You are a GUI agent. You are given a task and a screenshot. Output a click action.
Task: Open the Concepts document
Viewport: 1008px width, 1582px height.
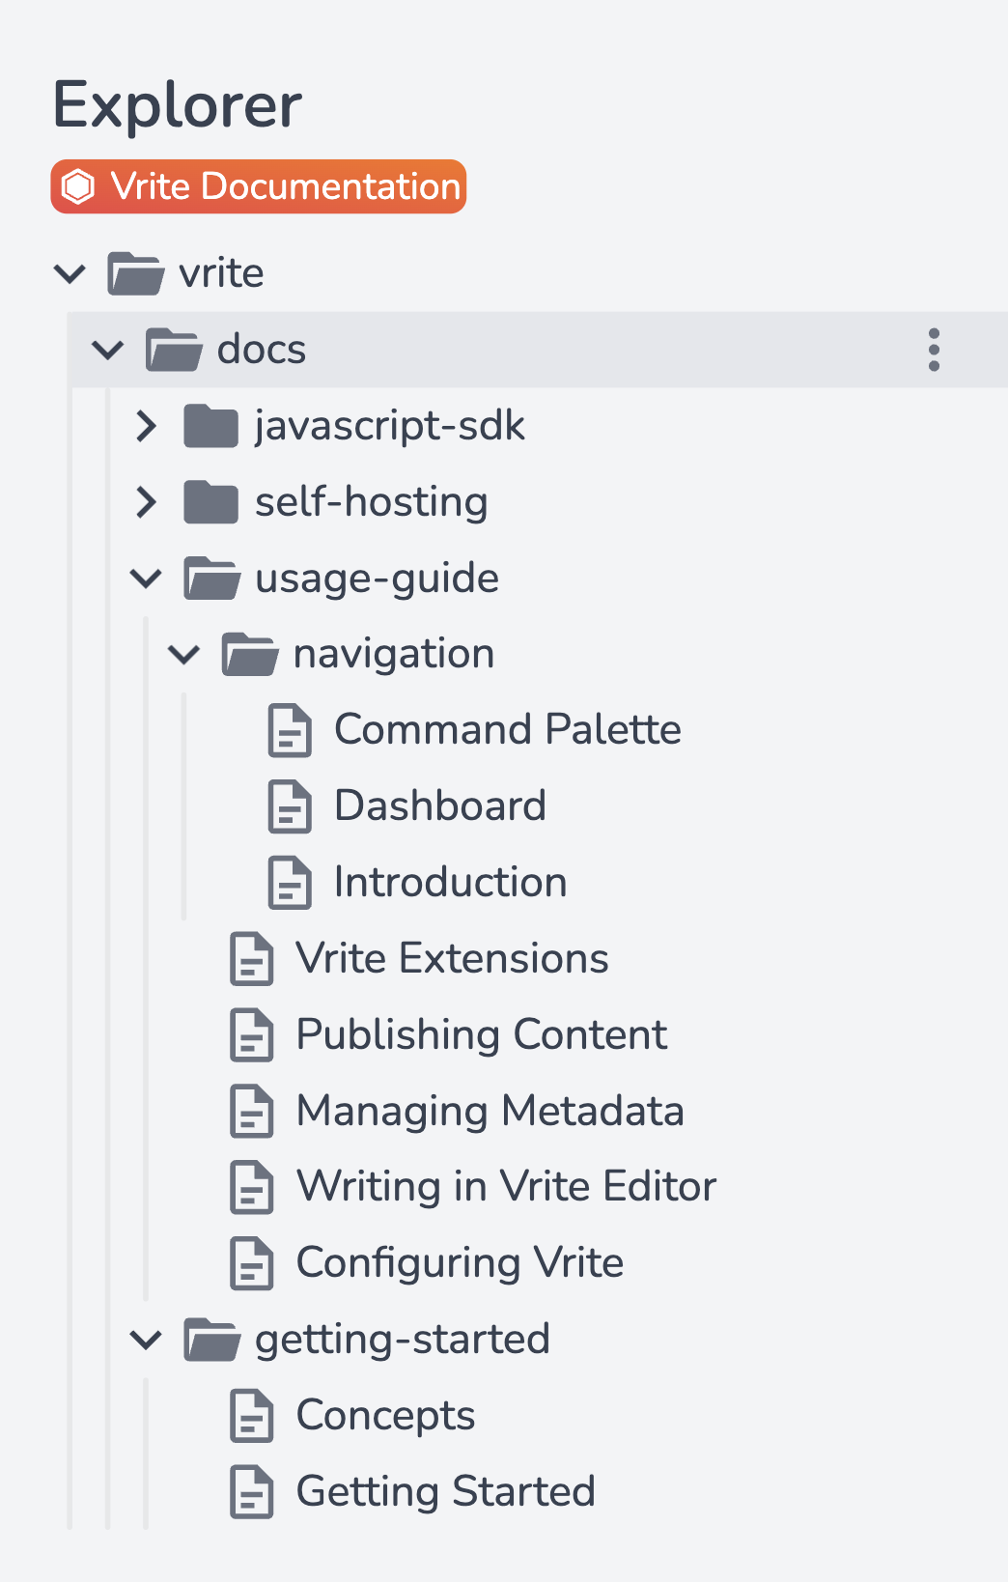pyautogui.click(x=384, y=1415)
